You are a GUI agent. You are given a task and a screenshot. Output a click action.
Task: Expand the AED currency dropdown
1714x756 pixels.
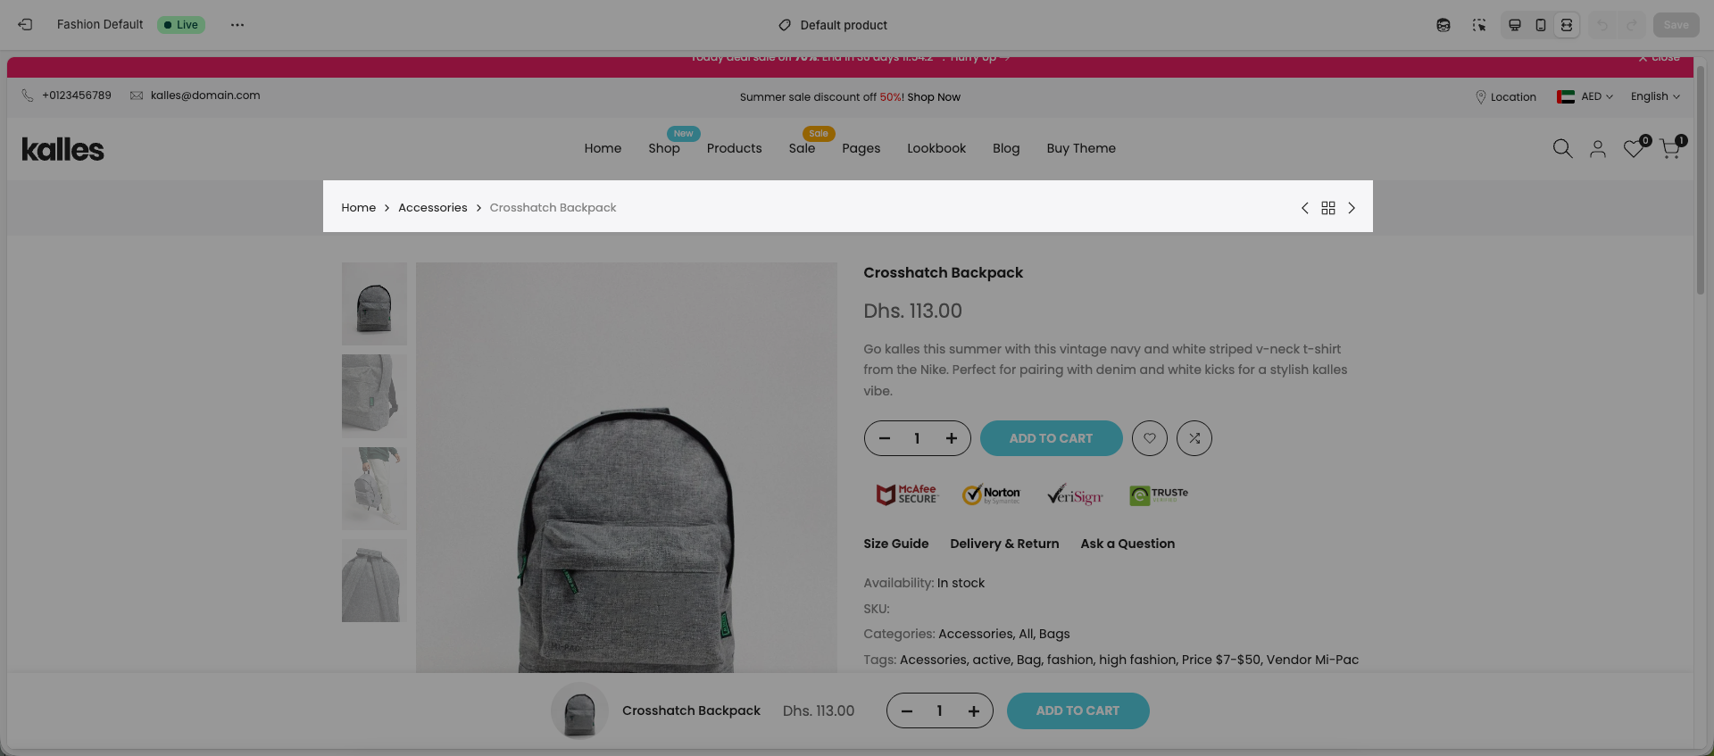(x=1585, y=96)
